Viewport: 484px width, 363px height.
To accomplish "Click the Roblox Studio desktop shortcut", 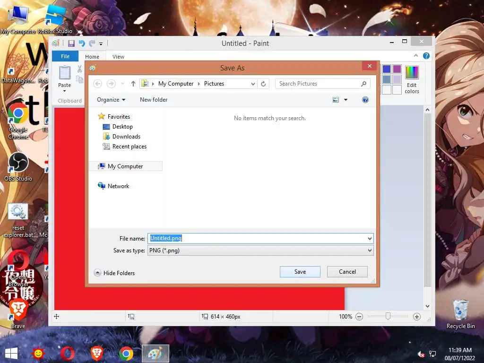I will (x=55, y=19).
